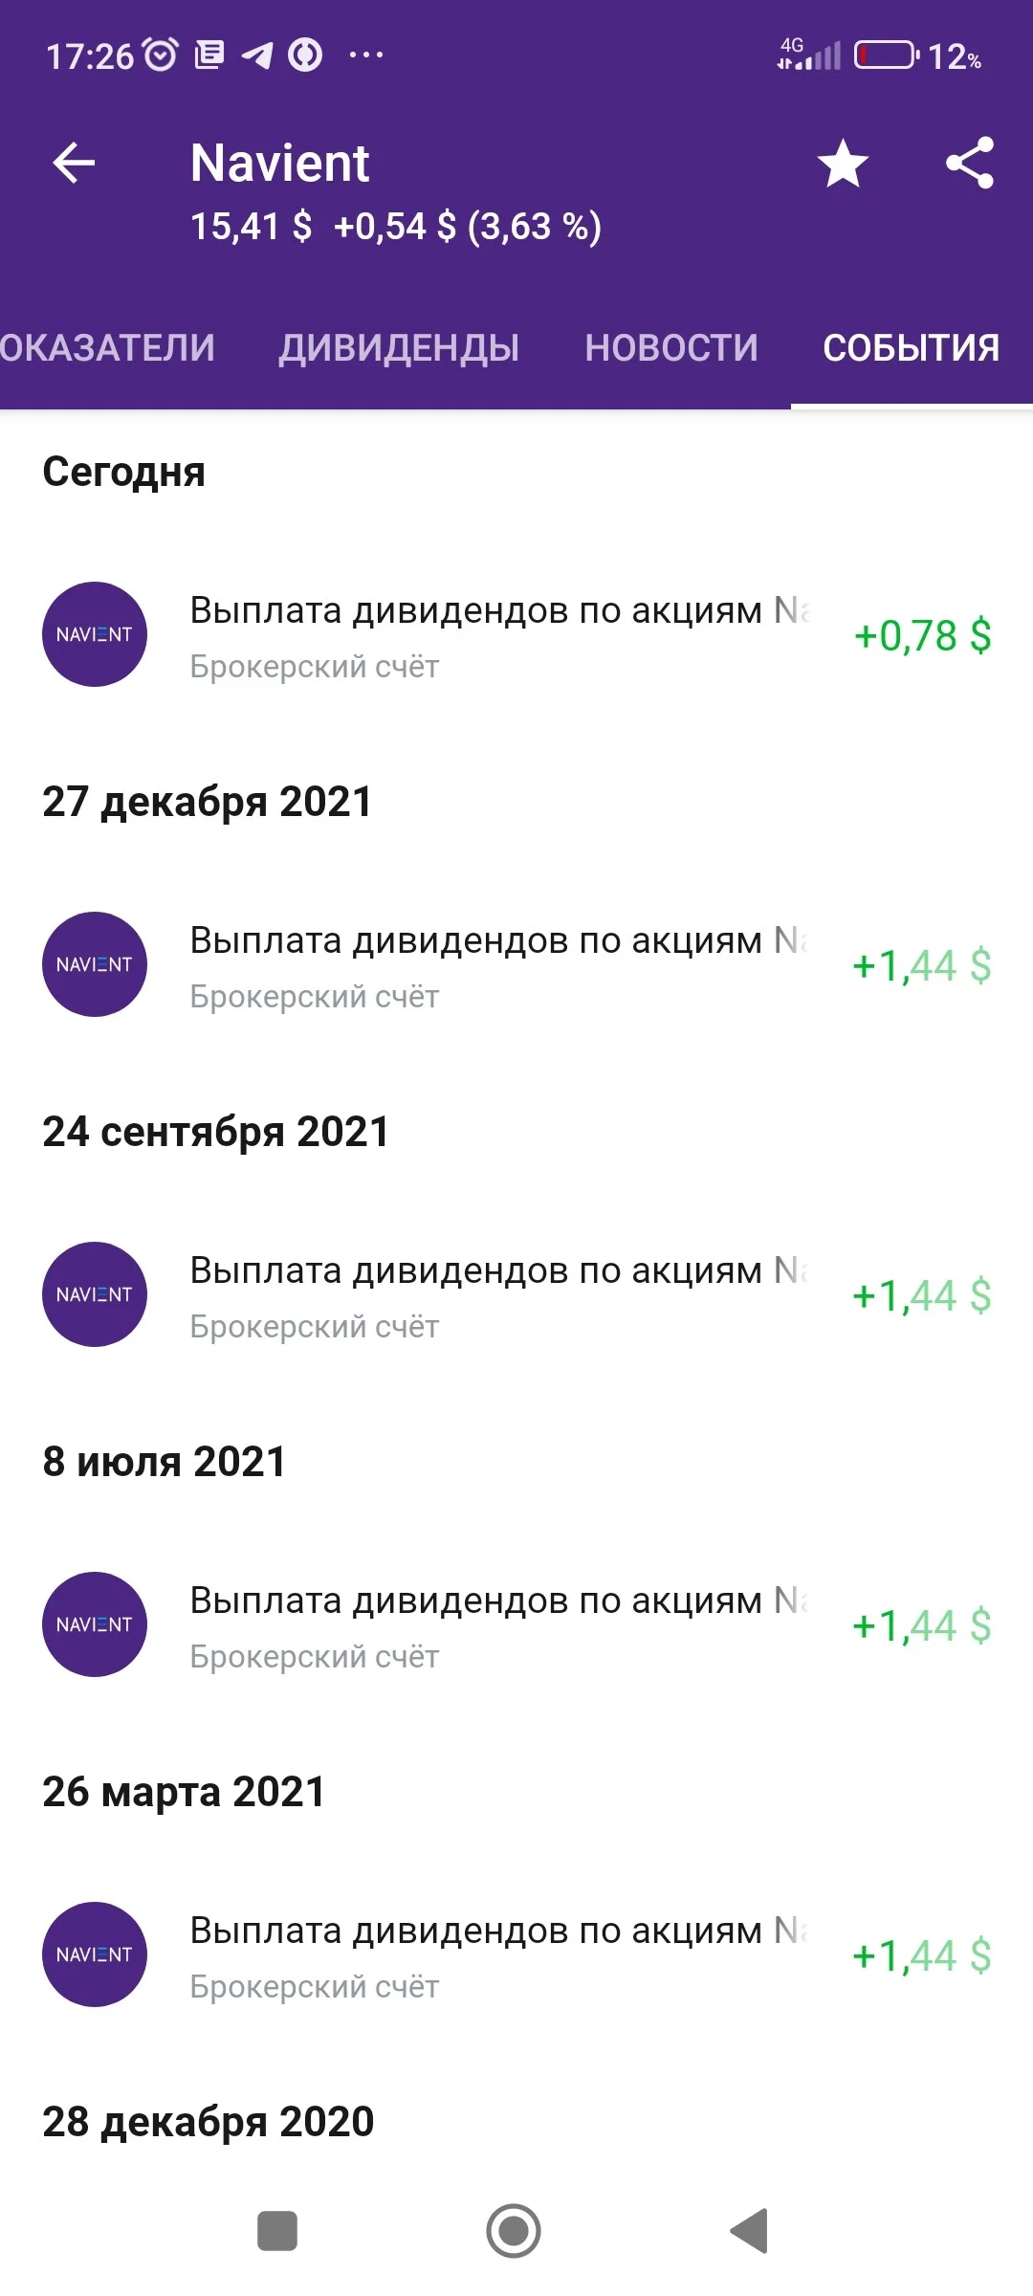Open the 24 сентября 2021 dividend payout
Viewport: 1033px width, 2296px height.
coord(516,1296)
